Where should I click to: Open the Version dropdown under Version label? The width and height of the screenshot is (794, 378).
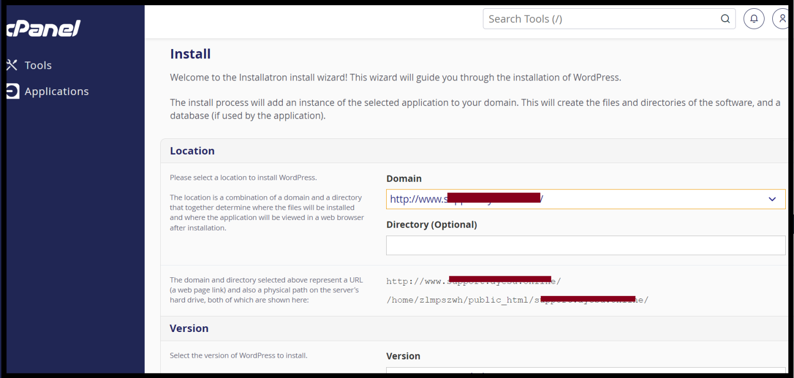click(586, 370)
